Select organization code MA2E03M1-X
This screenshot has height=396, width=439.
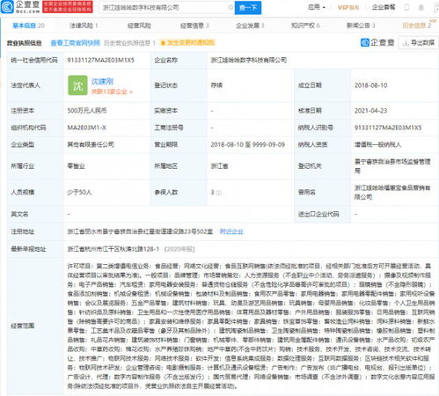click(86, 128)
